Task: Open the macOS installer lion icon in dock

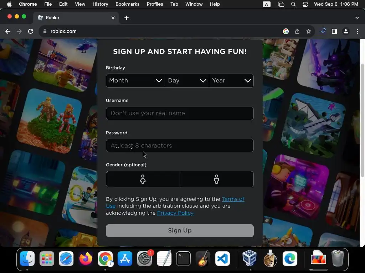Action: point(270,258)
